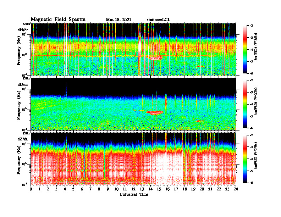Click the "15" tick on the Universal Time axis
The height and width of the screenshot is (217, 281).
pos(159,189)
